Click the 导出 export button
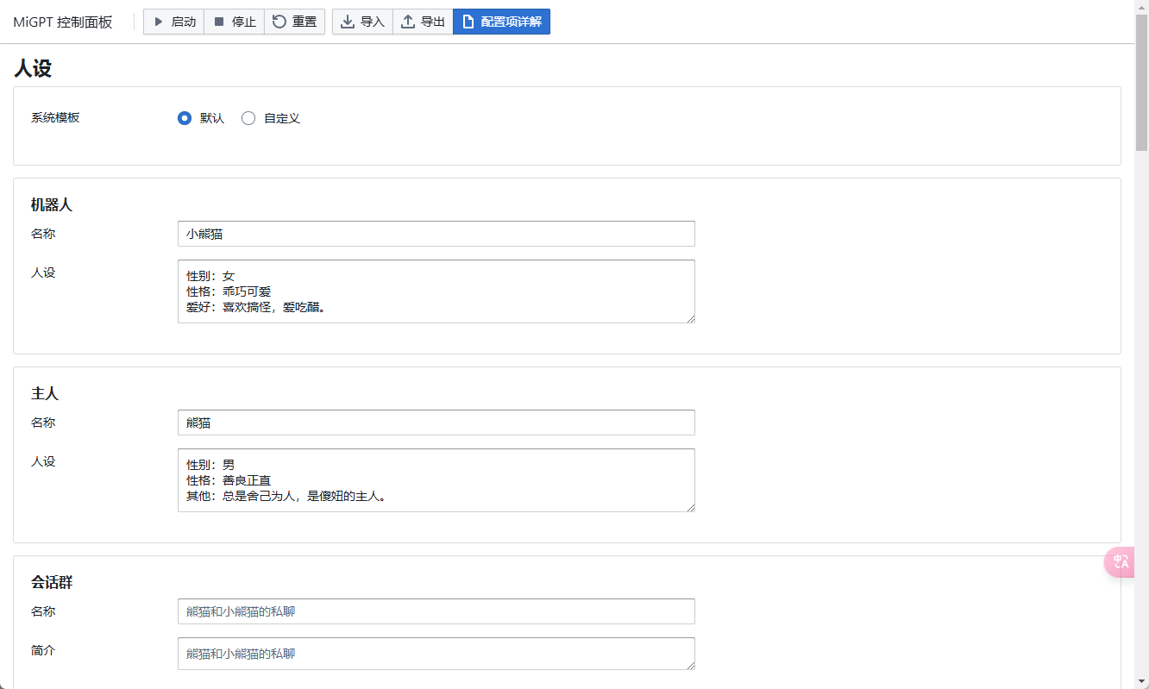Image resolution: width=1149 pixels, height=689 pixels. point(423,22)
